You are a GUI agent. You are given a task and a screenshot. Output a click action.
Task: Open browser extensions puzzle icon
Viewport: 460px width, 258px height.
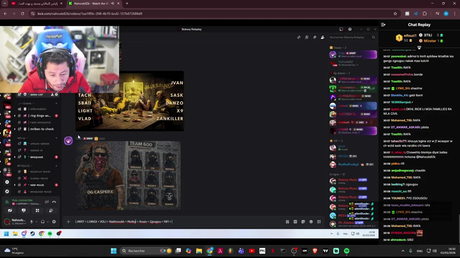pyautogui.click(x=424, y=14)
